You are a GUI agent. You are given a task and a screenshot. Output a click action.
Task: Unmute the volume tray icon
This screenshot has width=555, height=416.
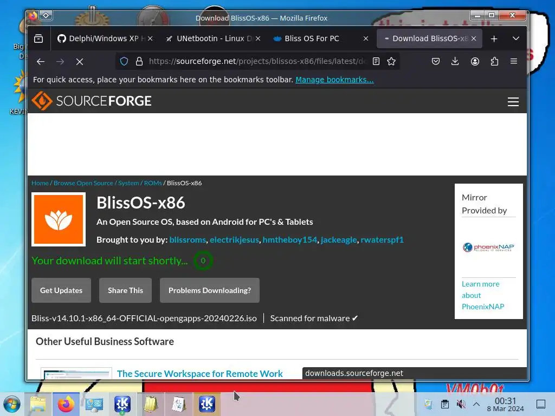point(461,404)
